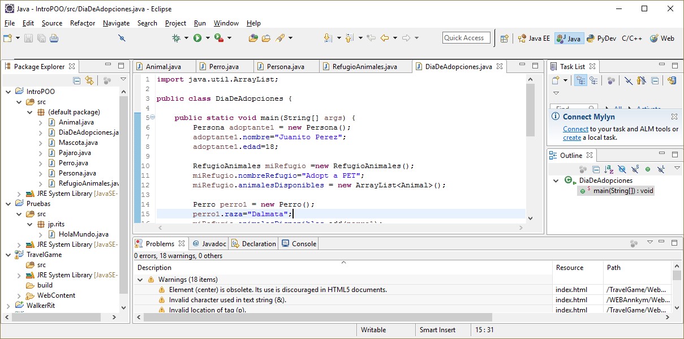Click the Back navigation yellow arrow
This screenshot has width=684, height=339.
pos(385,38)
